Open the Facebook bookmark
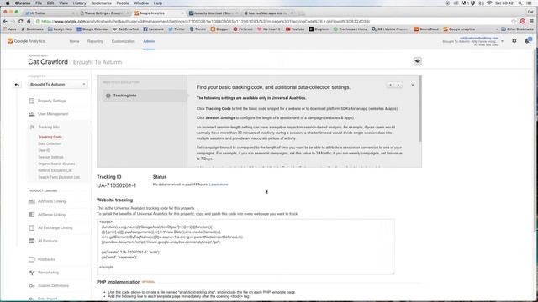Screen dimensions: 538x302 tap(153, 29)
